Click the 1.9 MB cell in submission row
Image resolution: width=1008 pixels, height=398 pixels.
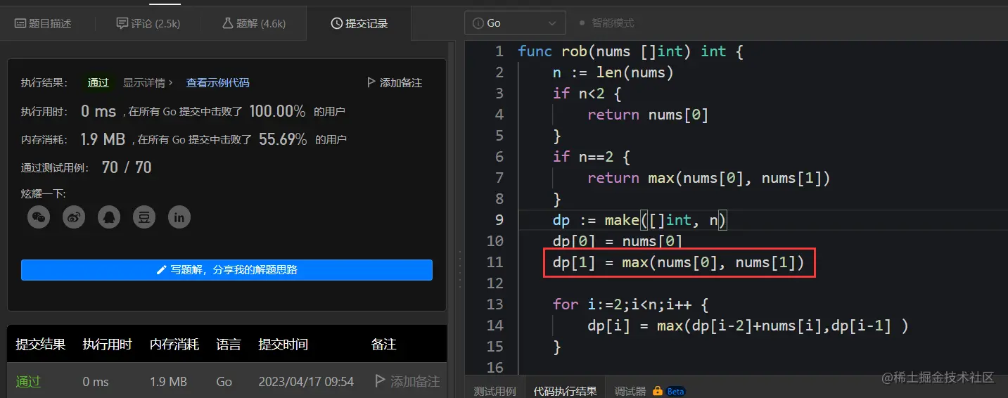pyautogui.click(x=168, y=381)
